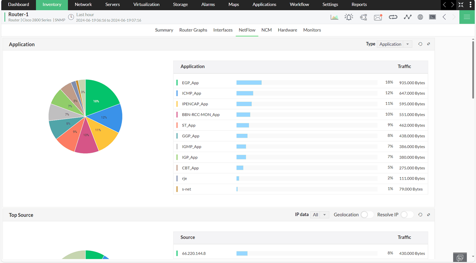Go to previous device with gray chevron

[x=444, y=17]
